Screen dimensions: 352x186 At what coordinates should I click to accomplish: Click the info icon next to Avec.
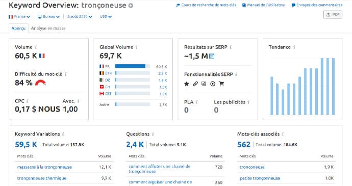(x=79, y=101)
